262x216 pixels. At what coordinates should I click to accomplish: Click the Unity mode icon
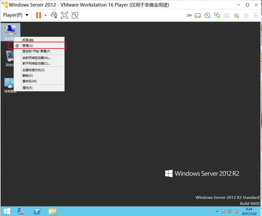(75, 15)
